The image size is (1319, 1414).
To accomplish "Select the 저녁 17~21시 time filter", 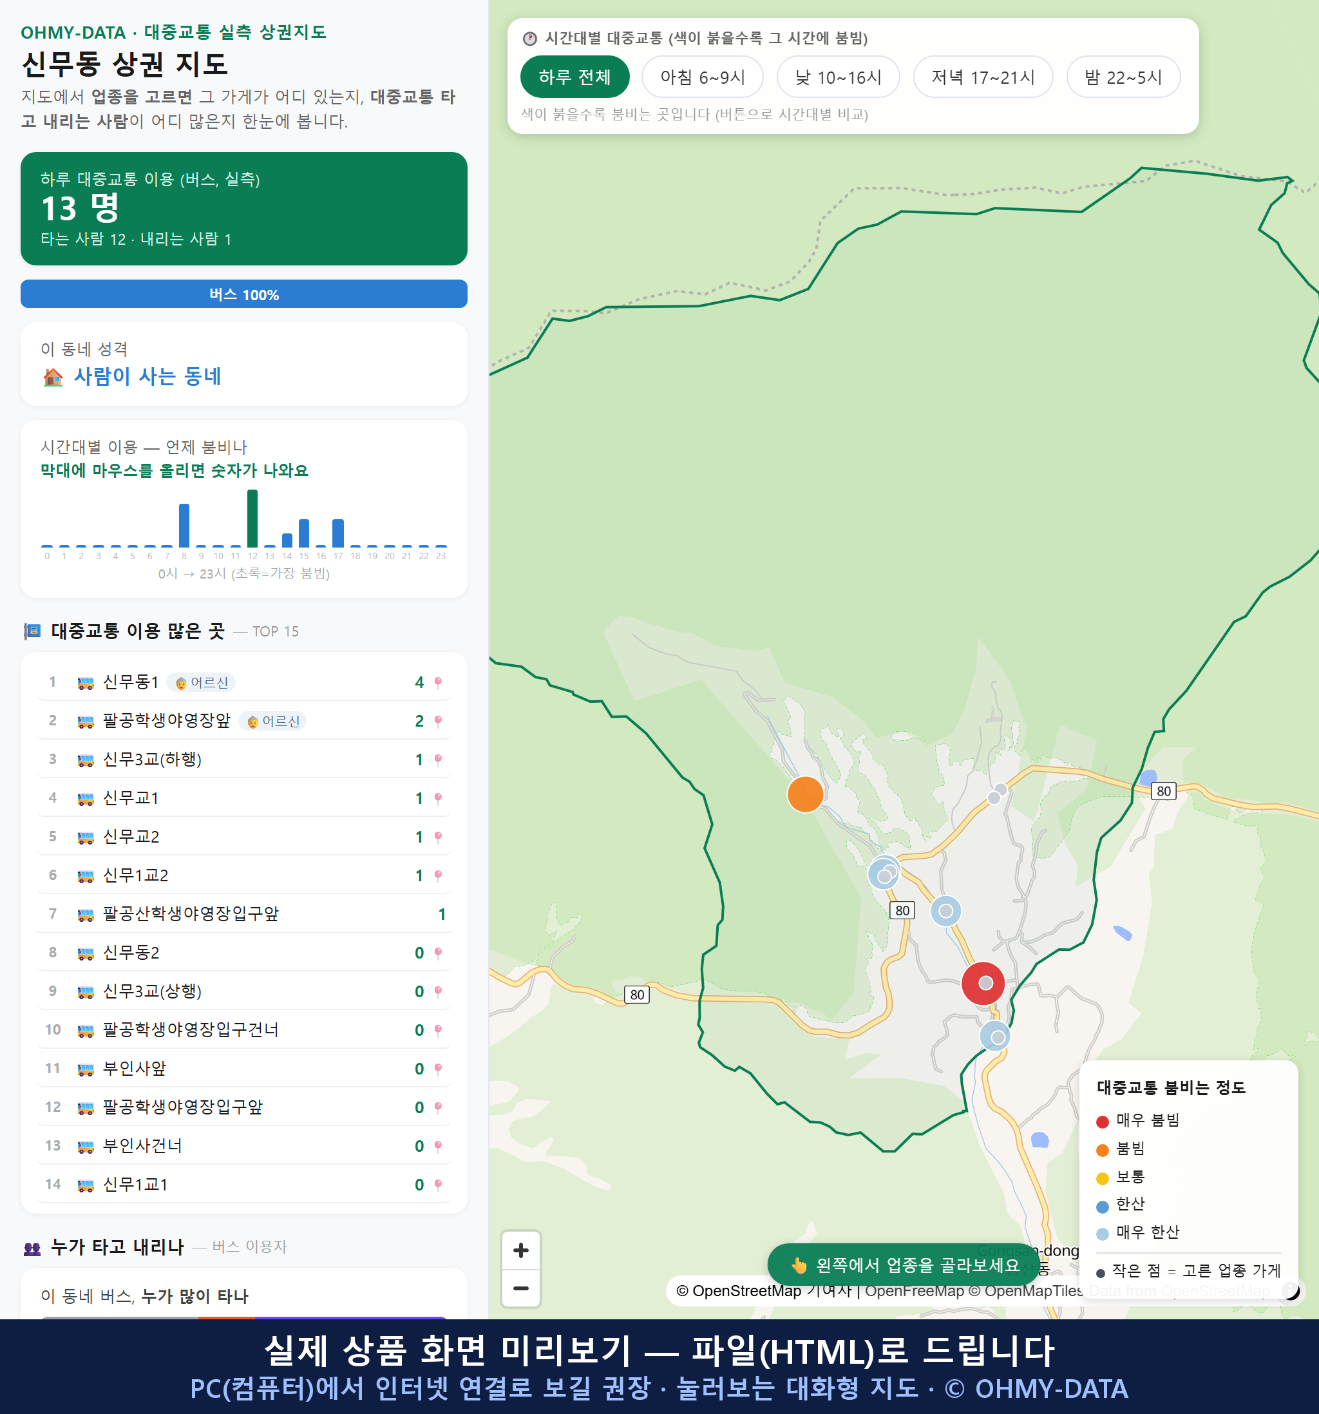I will [x=983, y=77].
